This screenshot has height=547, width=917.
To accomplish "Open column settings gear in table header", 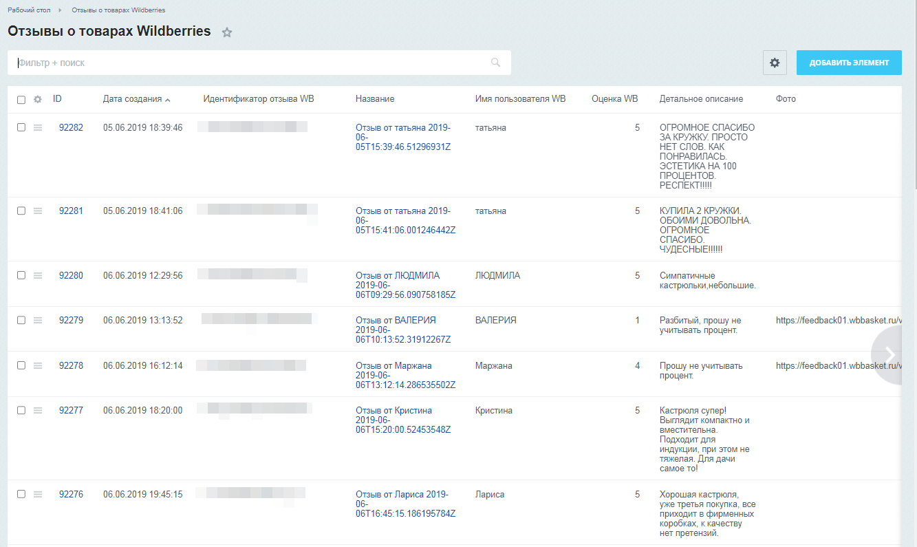I will 38,99.
